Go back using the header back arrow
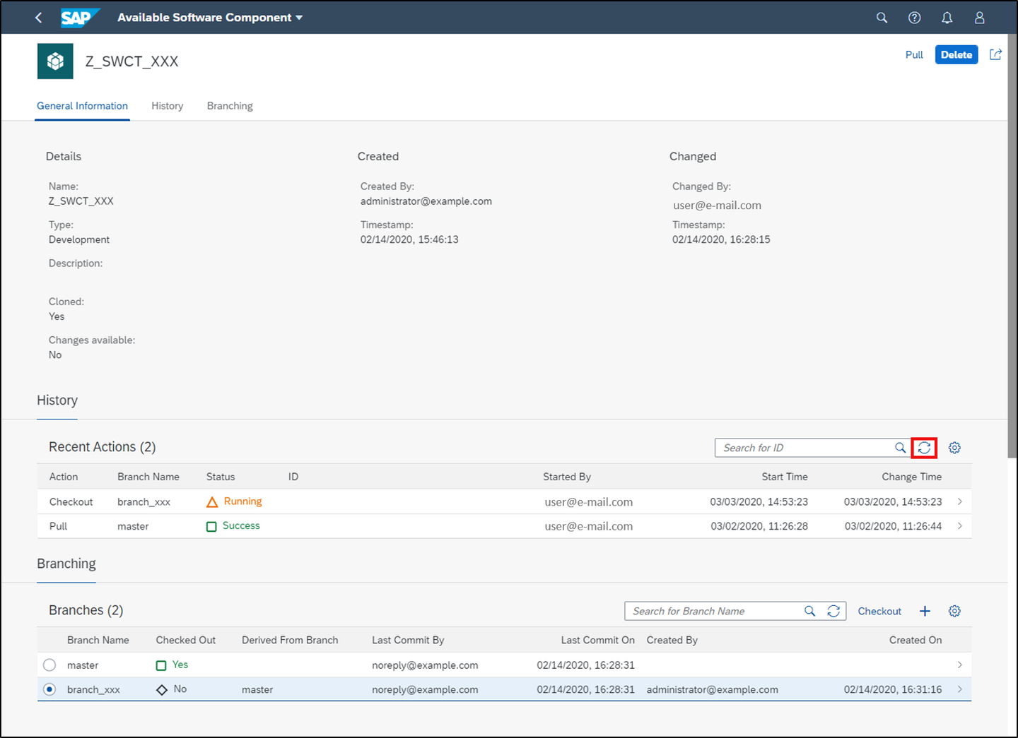1018x738 pixels. (39, 18)
